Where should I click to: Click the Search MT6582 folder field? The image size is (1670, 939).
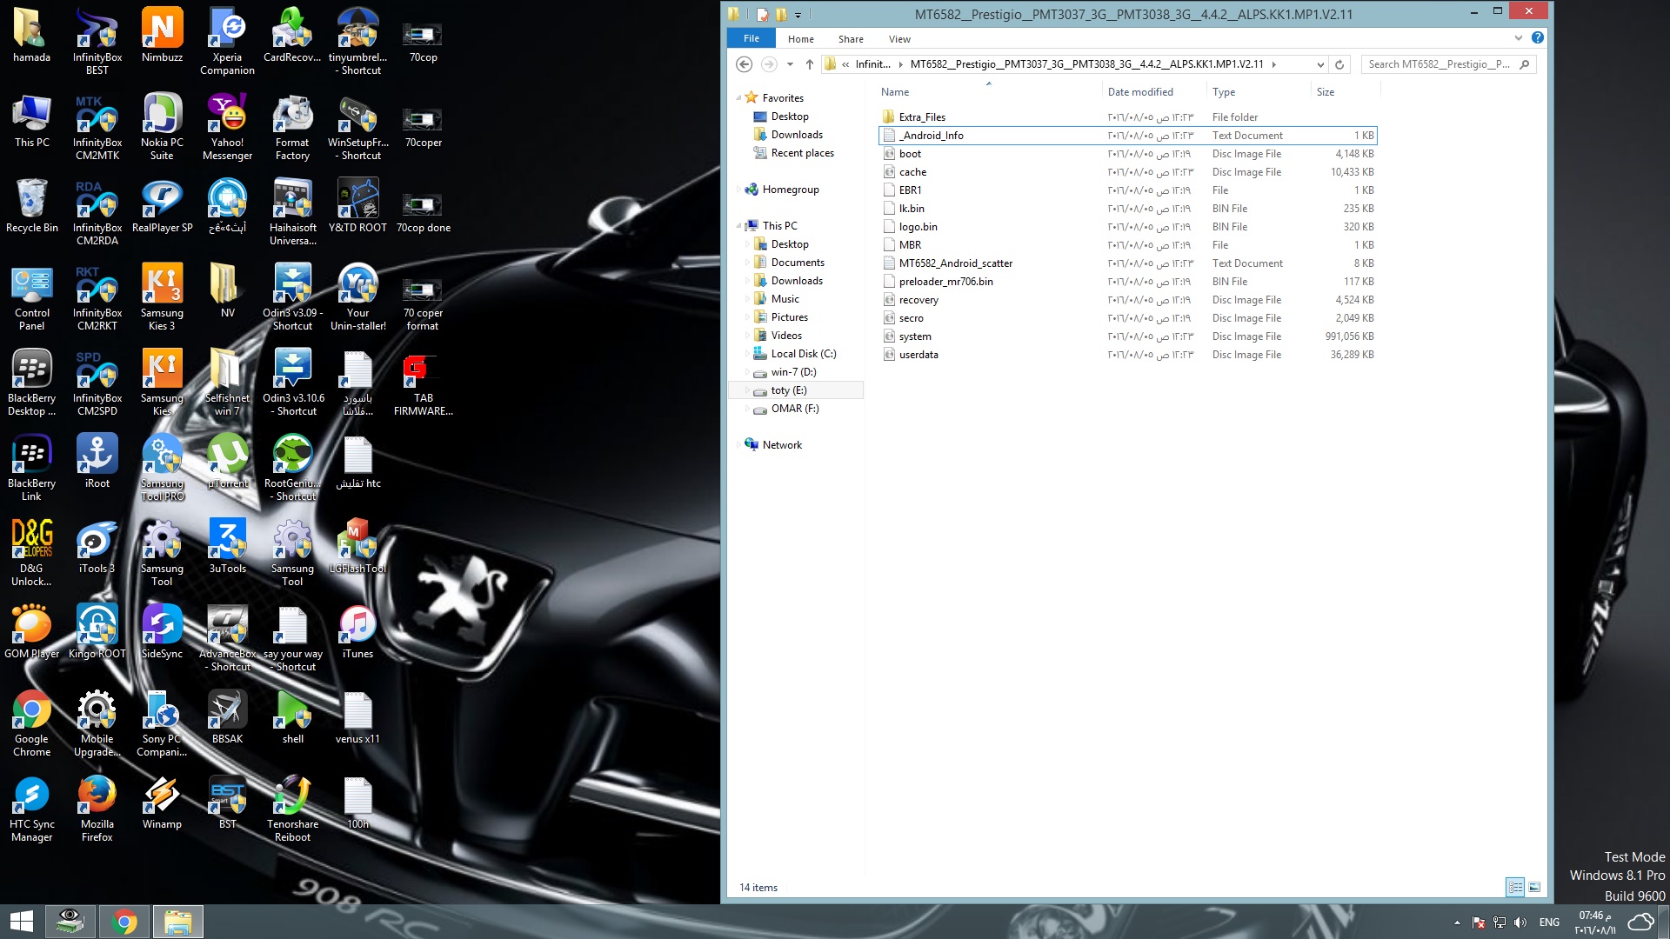tap(1448, 64)
